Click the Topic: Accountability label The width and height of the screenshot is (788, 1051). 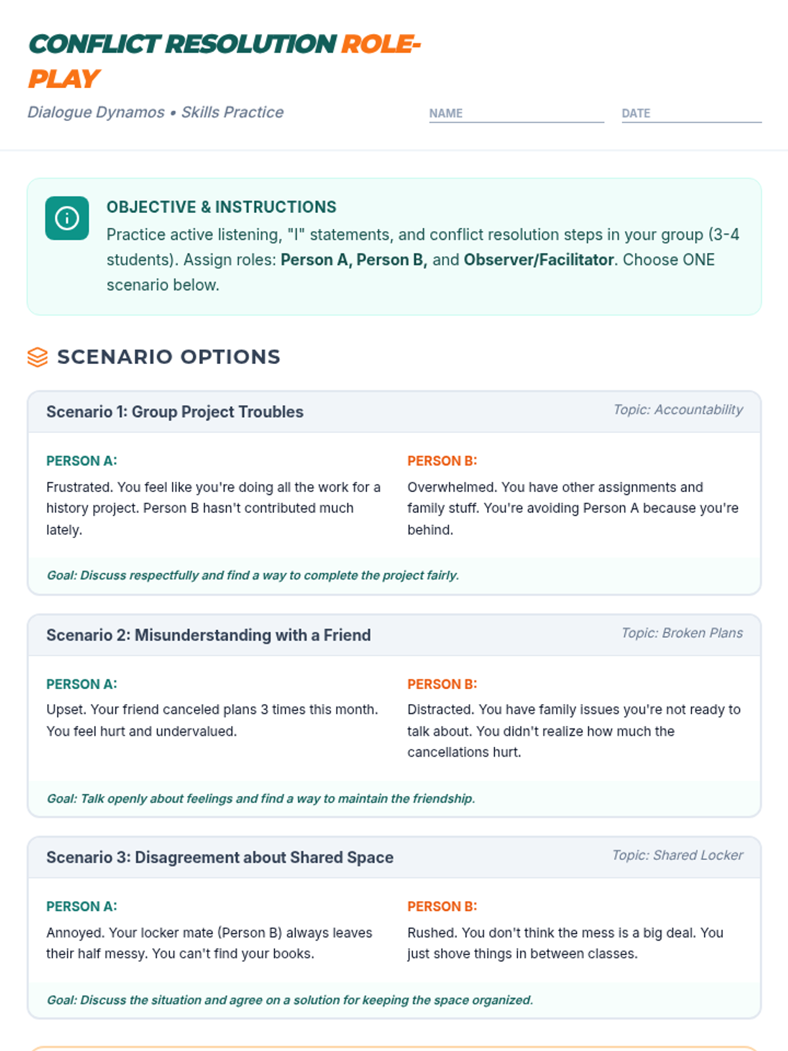(678, 410)
